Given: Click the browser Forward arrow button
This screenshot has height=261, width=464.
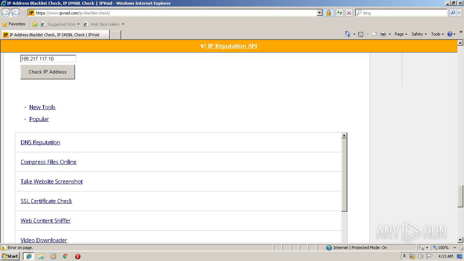Looking at the screenshot, I should (x=16, y=13).
